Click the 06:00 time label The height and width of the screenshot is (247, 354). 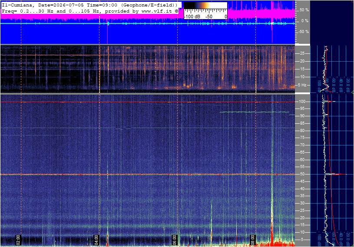174,240
